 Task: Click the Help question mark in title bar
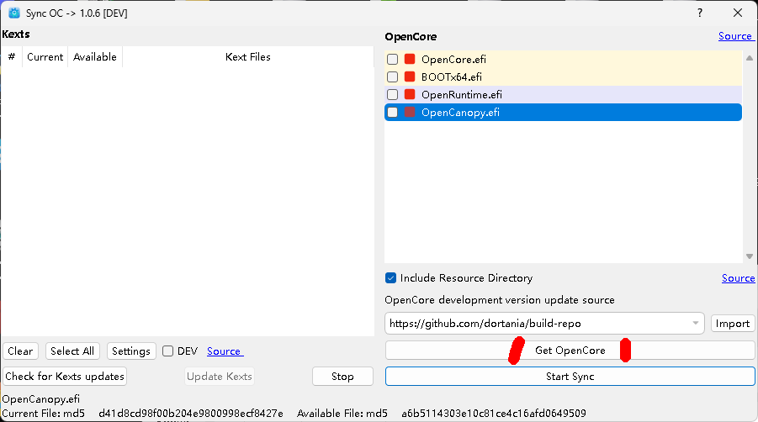click(699, 13)
